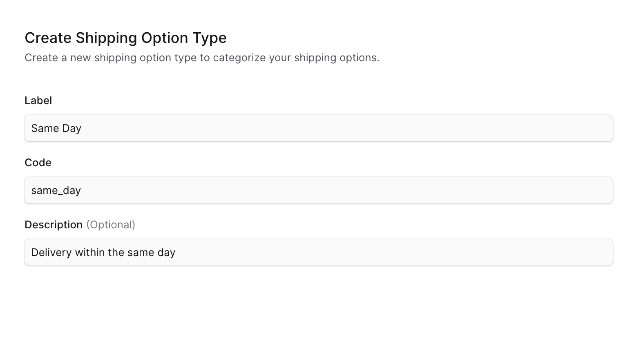634x357 pixels.
Task: Select the Code field label text
Action: coord(38,162)
